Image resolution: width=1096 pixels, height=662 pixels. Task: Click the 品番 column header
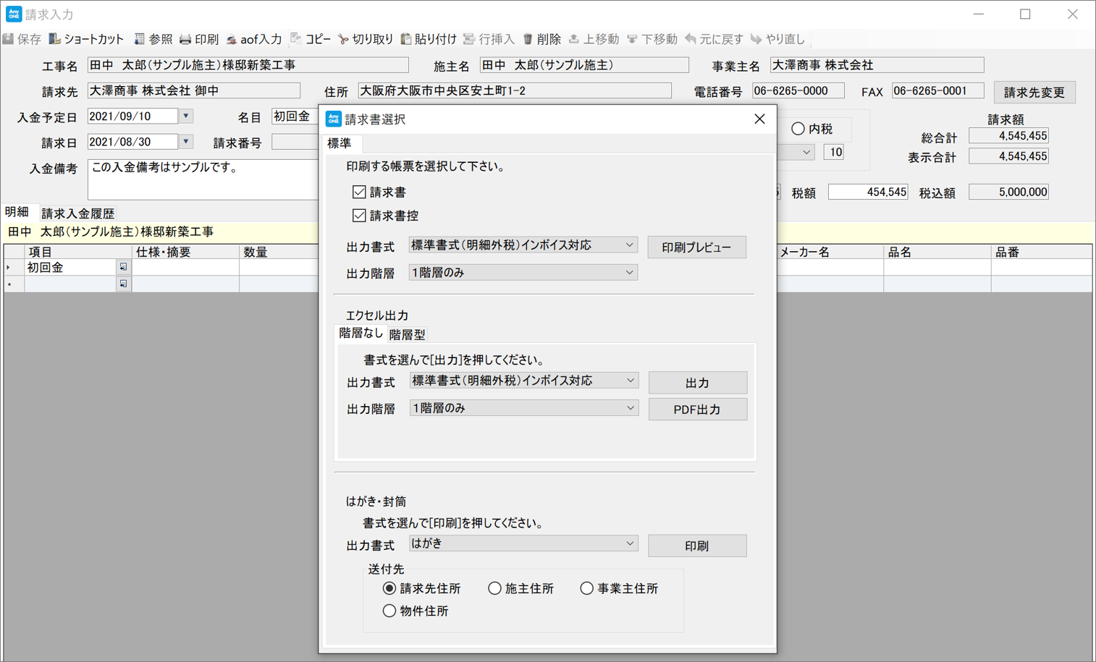point(1041,252)
